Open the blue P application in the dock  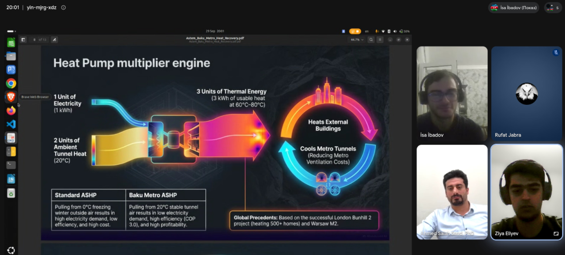pos(11,70)
